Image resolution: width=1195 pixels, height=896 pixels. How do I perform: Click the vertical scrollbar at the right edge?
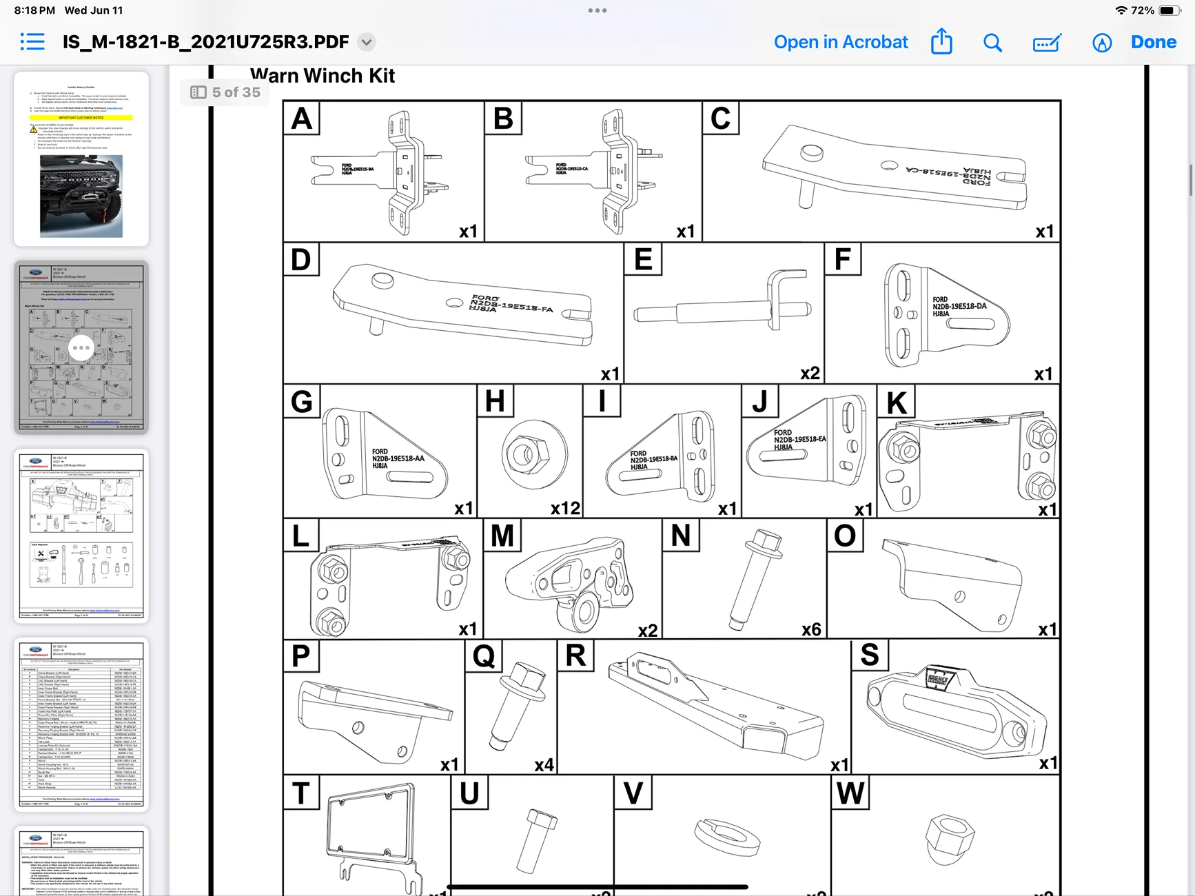[x=1190, y=181]
